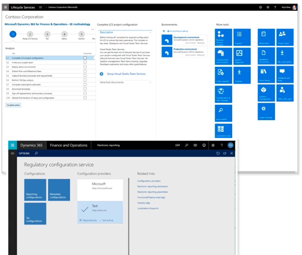The height and width of the screenshot is (255, 302).
Task: Open the Configuration providers related link
Action: click(x=149, y=181)
